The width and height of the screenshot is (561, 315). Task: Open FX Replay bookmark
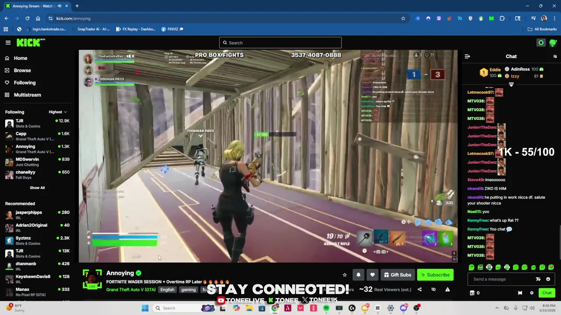[x=135, y=29]
